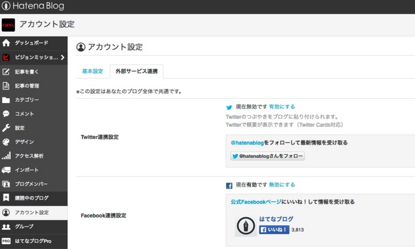Click the Facebook いいね！ button

pyautogui.click(x=274, y=230)
